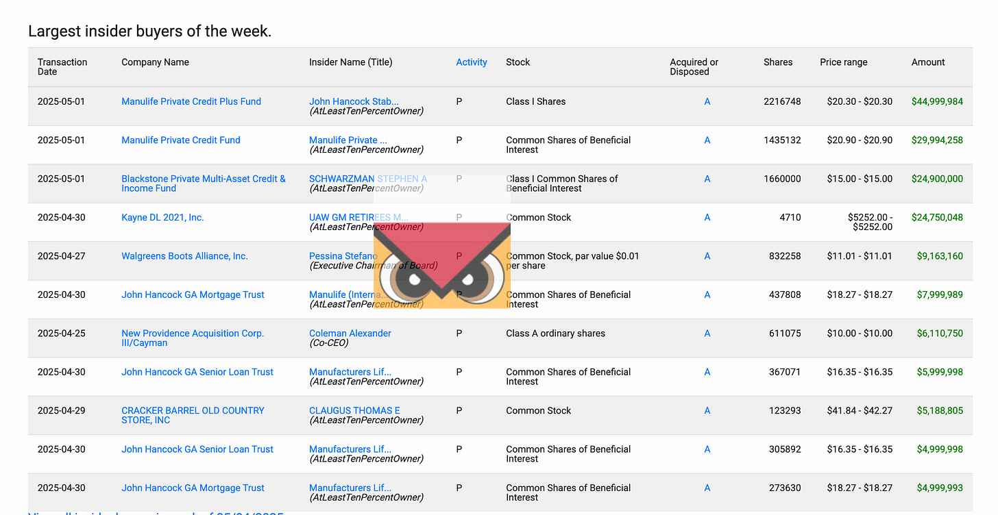Click the $5252.00 - $5252.00 price range
Screen dimensions: 998x515
pyautogui.click(x=870, y=223)
